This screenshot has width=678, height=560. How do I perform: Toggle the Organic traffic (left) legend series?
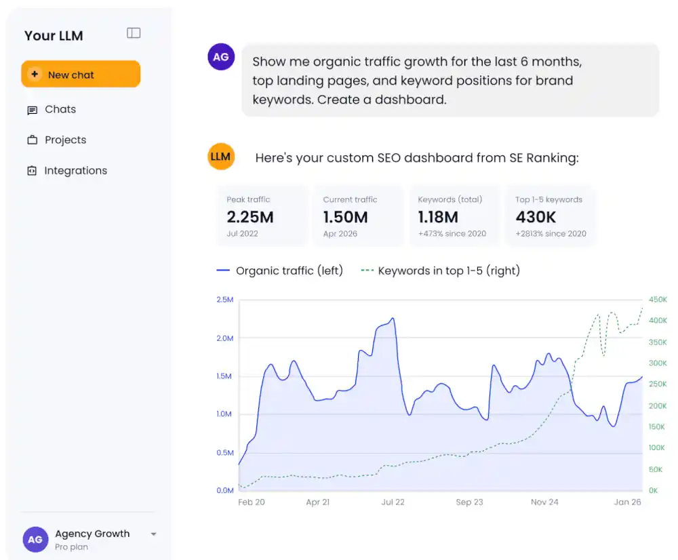coord(280,271)
